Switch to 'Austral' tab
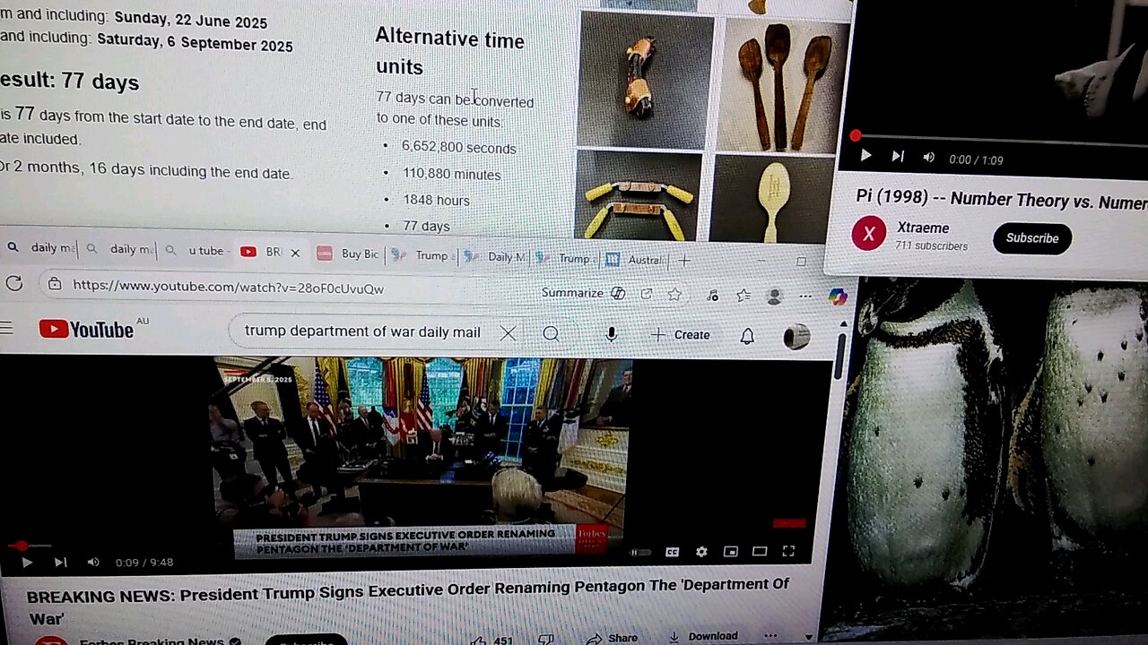The image size is (1148, 645). 635,260
